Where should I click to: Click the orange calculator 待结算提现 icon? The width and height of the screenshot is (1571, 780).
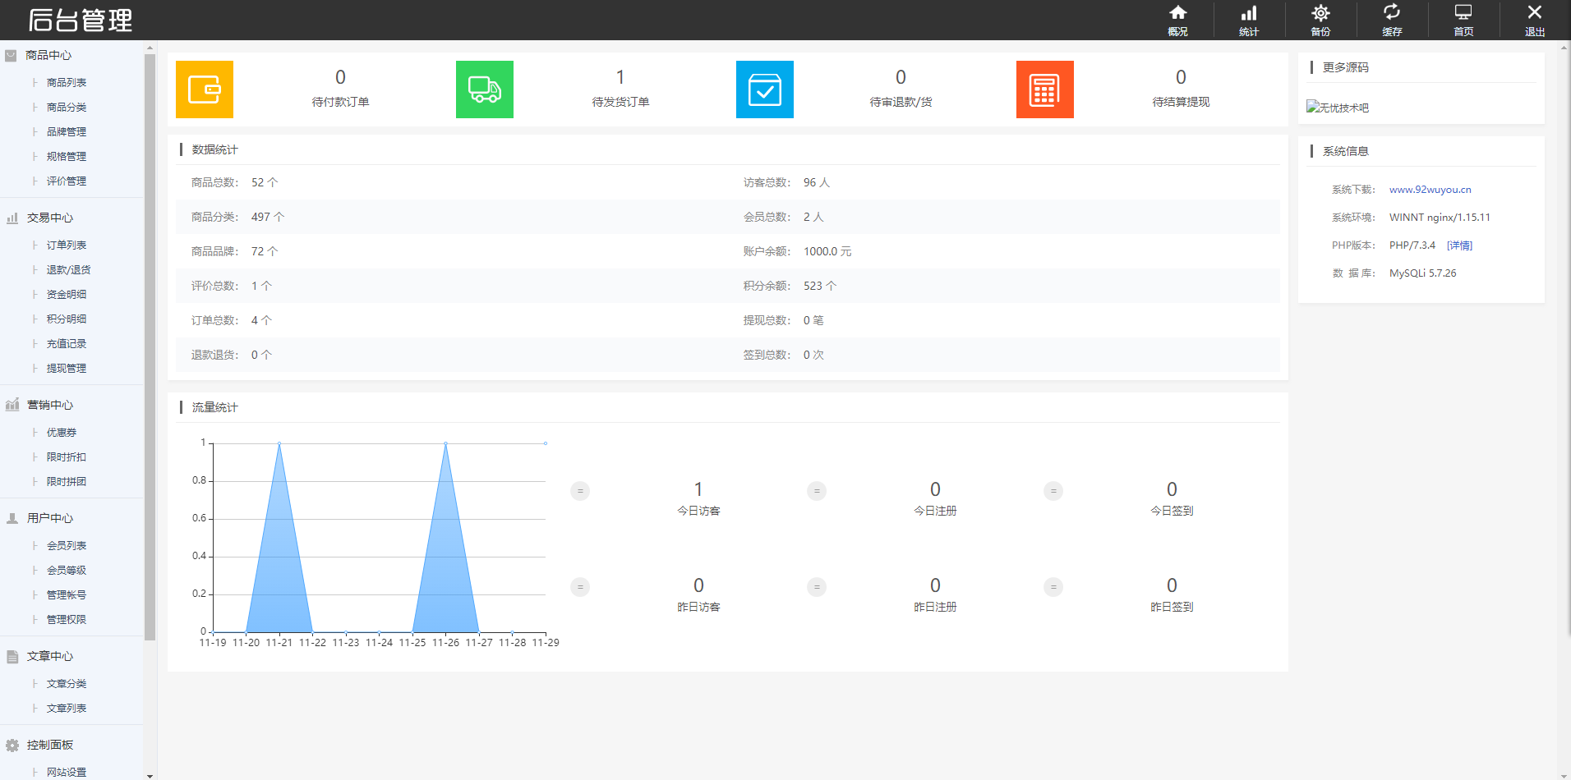click(x=1045, y=89)
